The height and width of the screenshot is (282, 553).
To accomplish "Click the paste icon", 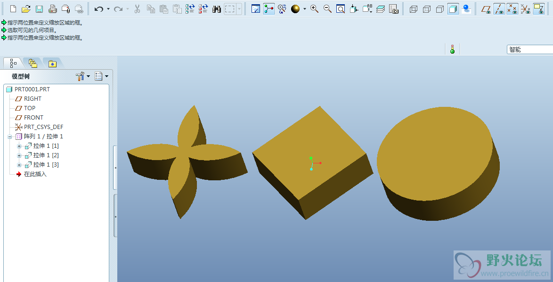I will coord(163,9).
